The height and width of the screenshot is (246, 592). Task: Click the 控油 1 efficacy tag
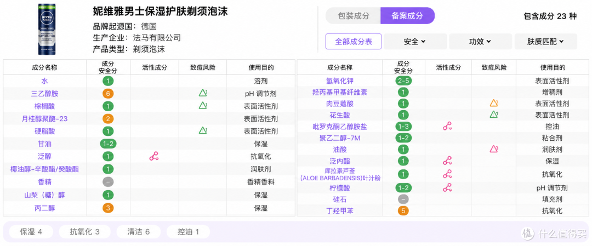[x=188, y=232]
